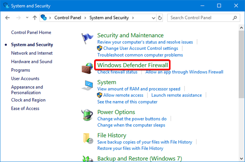
Task: Expand the address bar history dropdown
Action: tap(154, 18)
